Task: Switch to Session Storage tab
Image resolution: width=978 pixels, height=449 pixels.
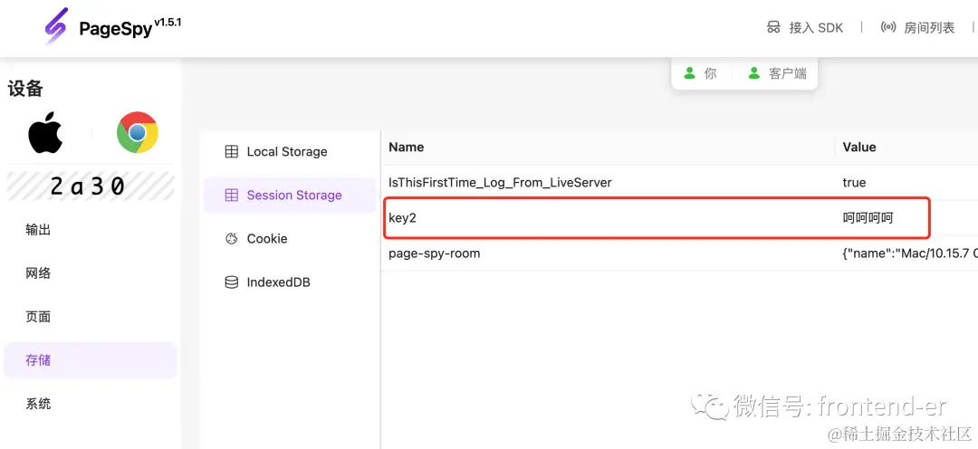Action: point(292,196)
